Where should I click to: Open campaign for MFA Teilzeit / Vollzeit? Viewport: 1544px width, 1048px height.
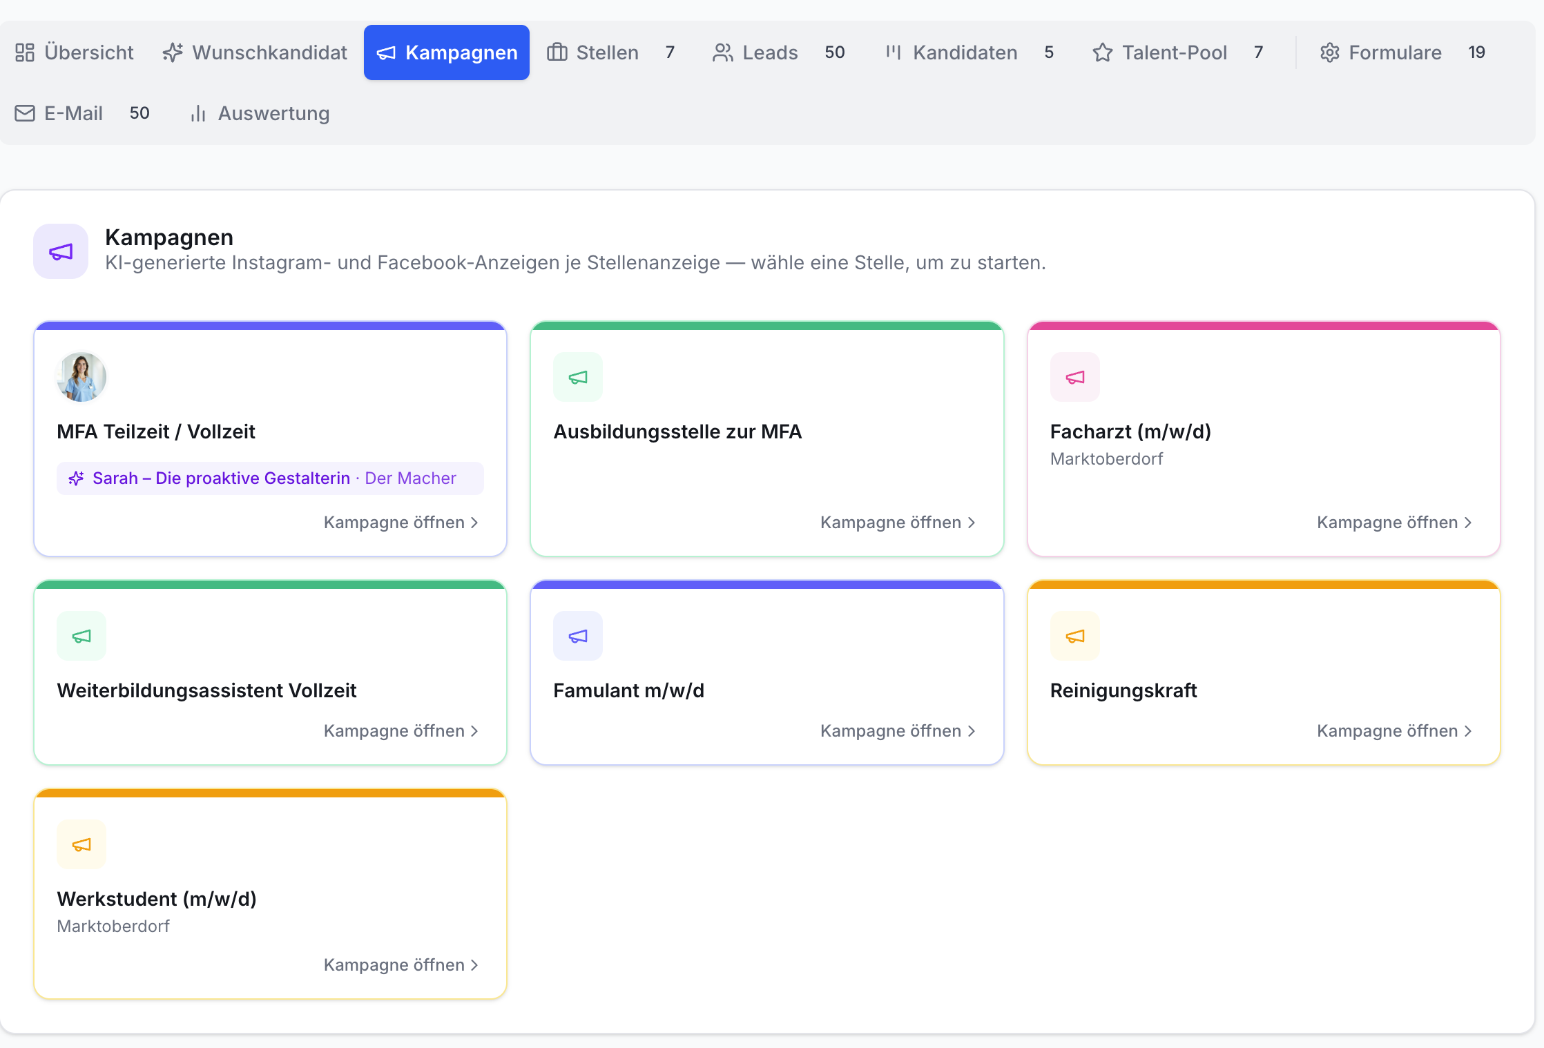(401, 523)
